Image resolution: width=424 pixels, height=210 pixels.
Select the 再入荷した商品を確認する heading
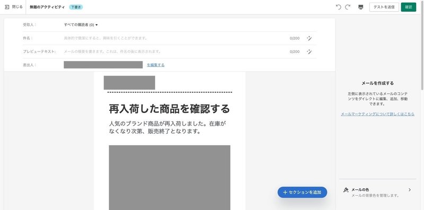point(169,109)
